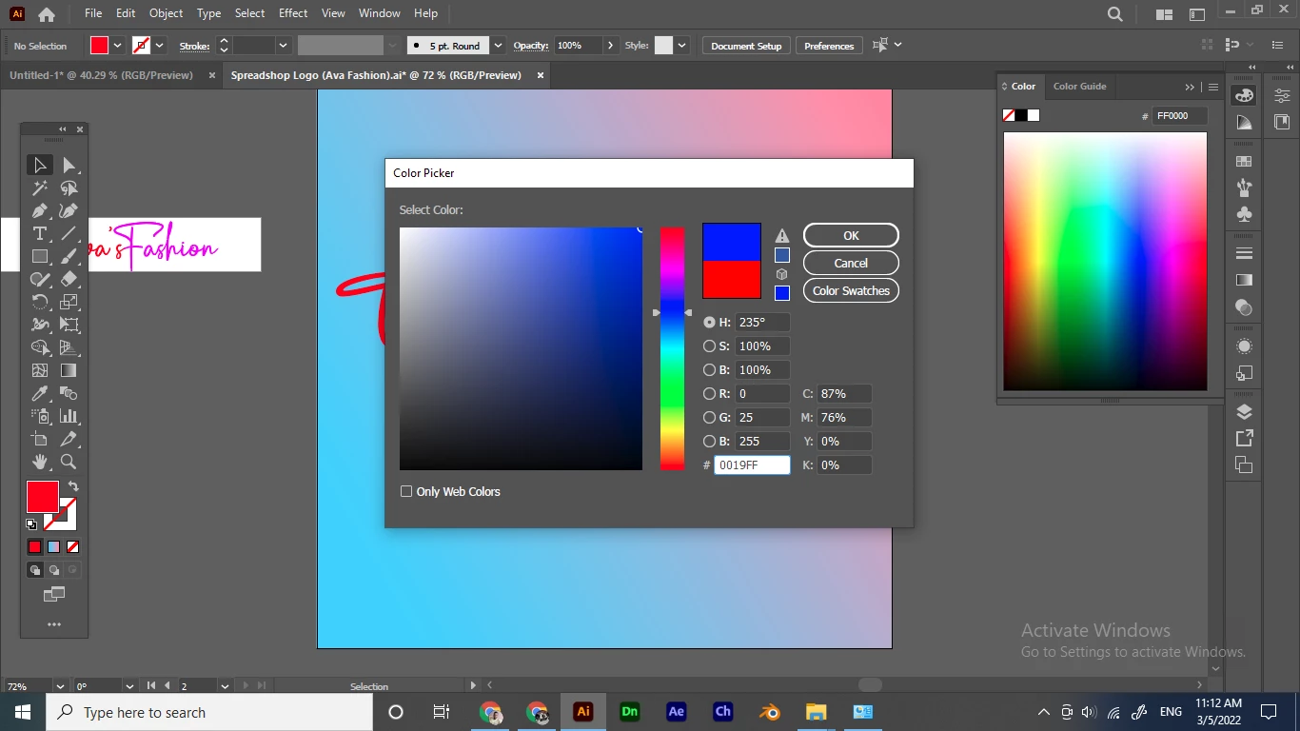Go to Illustrator Home screen
The image size is (1300, 731).
(x=46, y=14)
